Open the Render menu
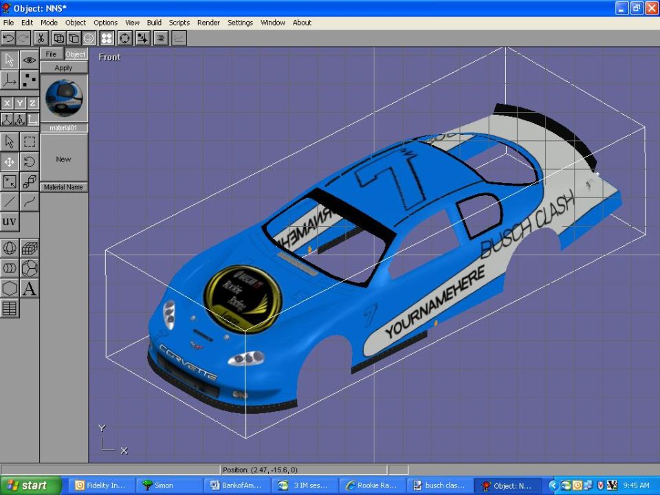Viewport: 660px width, 495px height. coord(208,23)
